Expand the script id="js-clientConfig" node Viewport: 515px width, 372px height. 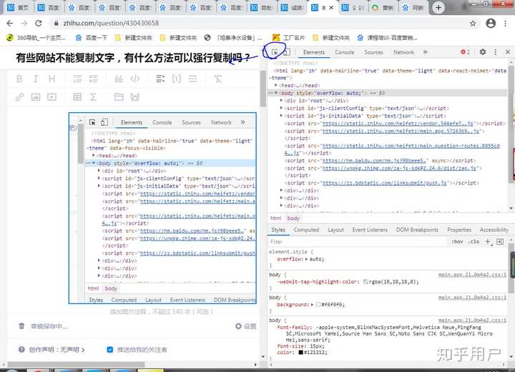pos(282,108)
